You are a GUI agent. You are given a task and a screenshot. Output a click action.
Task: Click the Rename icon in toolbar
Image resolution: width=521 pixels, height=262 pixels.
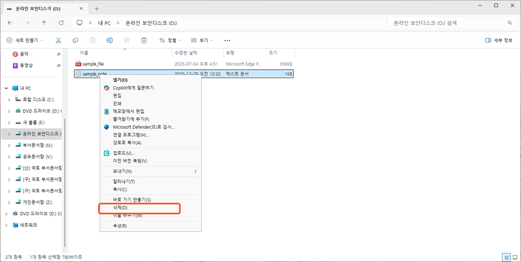tap(110, 40)
